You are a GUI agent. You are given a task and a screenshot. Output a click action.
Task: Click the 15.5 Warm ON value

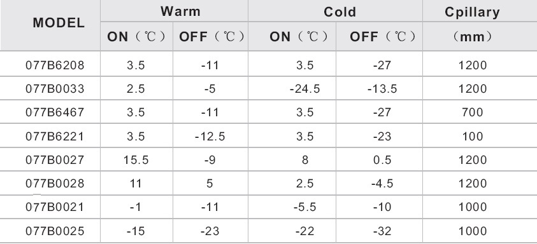pos(136,160)
